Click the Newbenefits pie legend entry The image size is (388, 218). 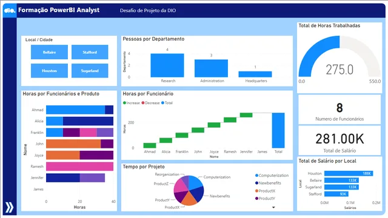[268, 183]
